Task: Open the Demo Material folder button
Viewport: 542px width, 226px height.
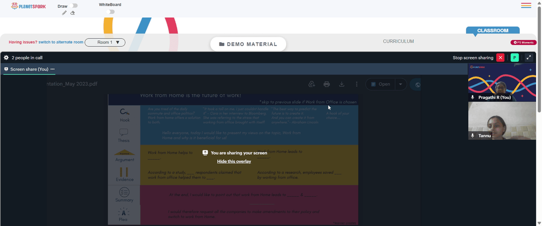Action: click(x=248, y=44)
